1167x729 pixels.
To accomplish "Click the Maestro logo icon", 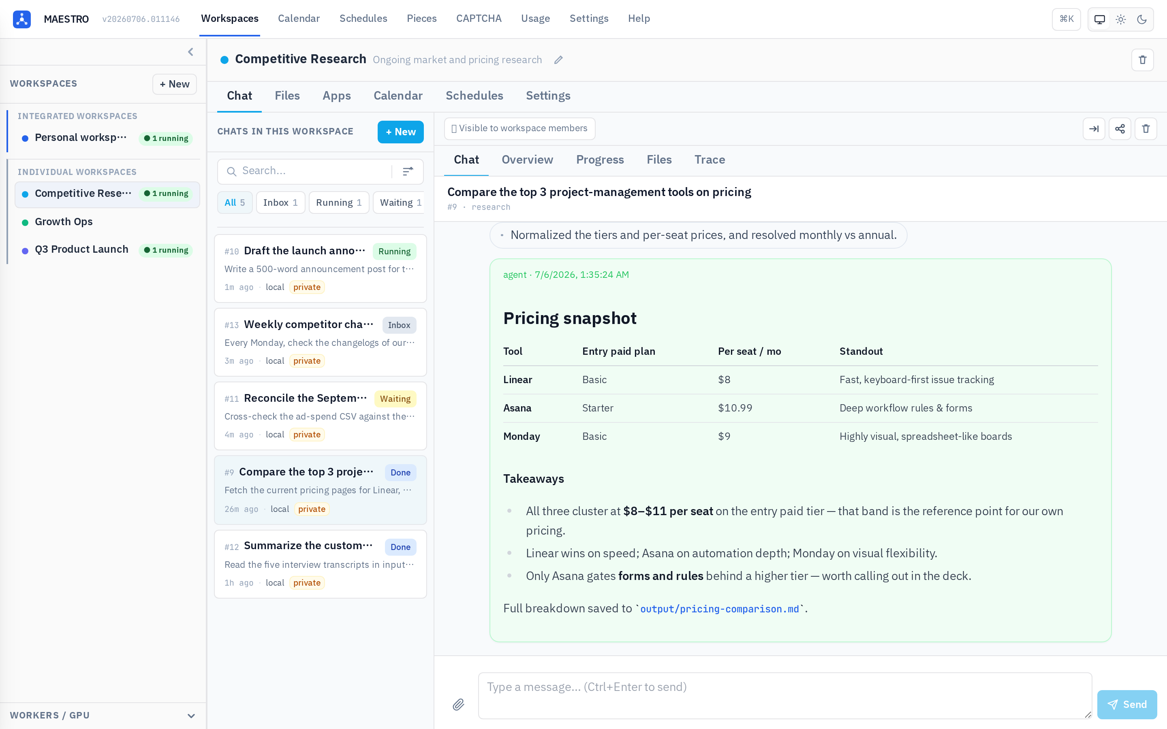I will [x=22, y=19].
